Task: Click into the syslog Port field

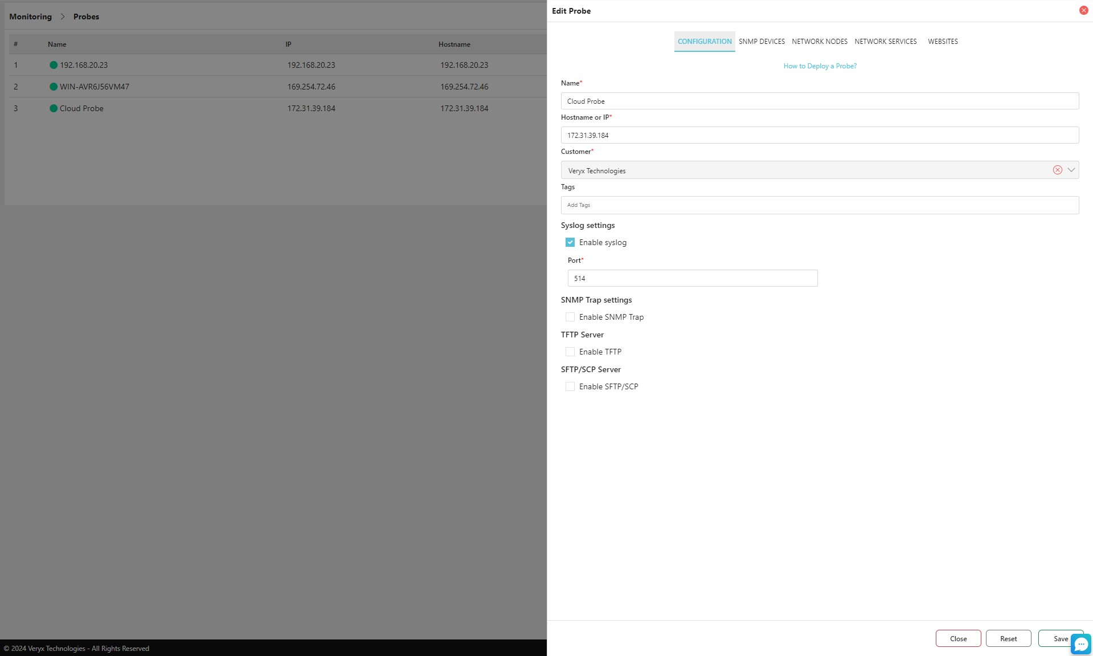Action: [x=692, y=278]
